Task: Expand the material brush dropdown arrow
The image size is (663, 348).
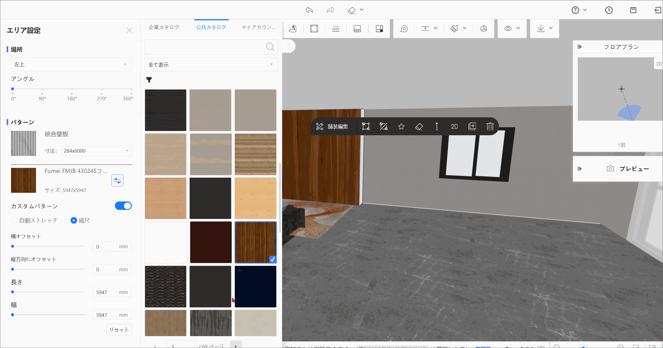Action: 465,28
